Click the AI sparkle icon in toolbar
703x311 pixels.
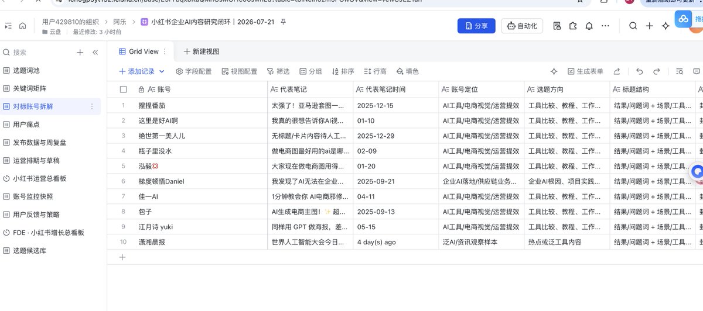pyautogui.click(x=554, y=71)
